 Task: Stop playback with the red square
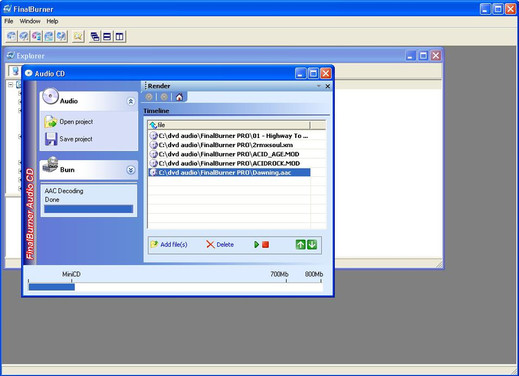[265, 244]
